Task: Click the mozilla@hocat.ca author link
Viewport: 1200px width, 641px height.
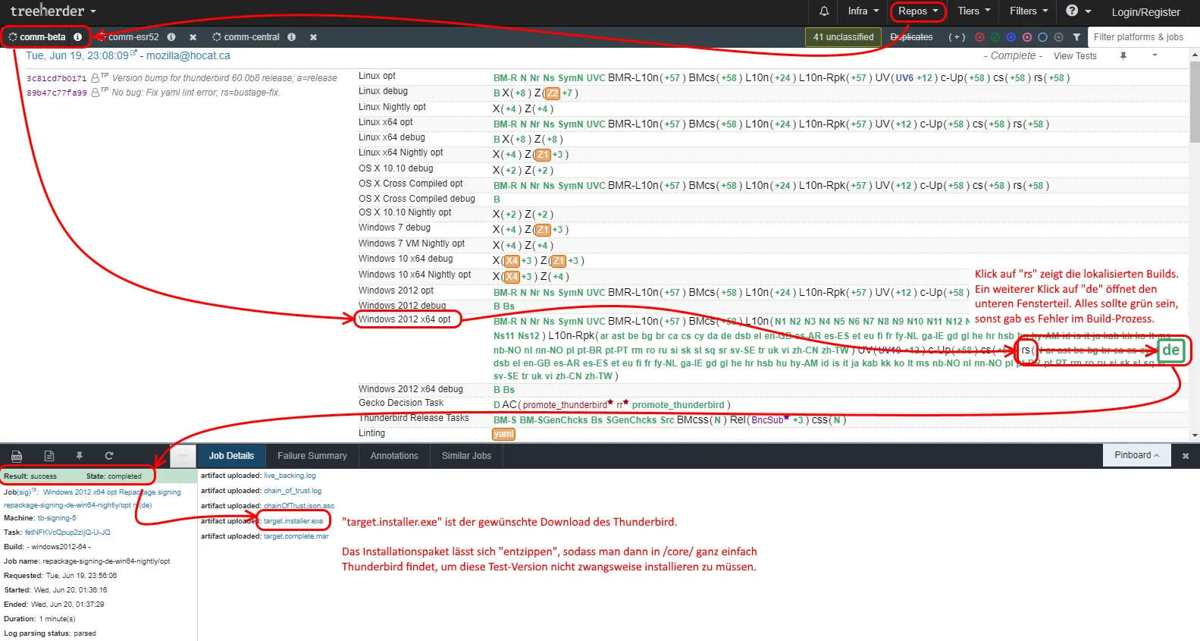Action: 188,55
